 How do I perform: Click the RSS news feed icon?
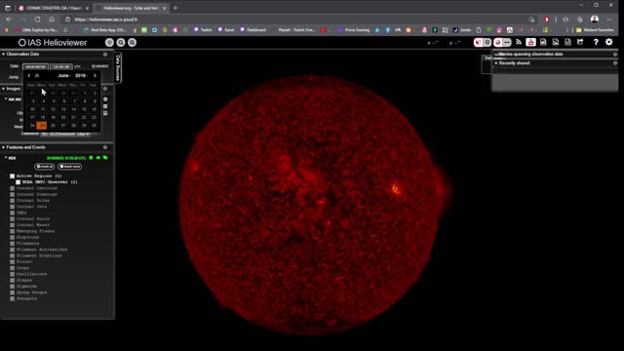click(519, 42)
